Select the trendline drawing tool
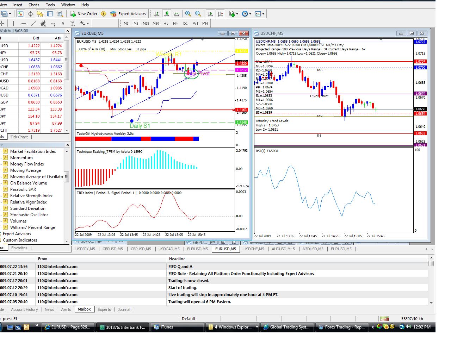The image size is (451, 338). 33,23
